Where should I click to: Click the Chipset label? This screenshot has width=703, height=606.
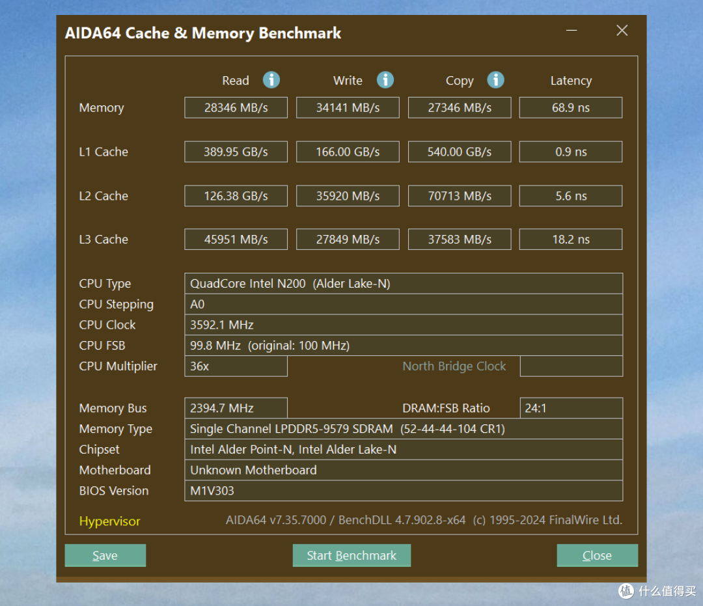click(100, 450)
